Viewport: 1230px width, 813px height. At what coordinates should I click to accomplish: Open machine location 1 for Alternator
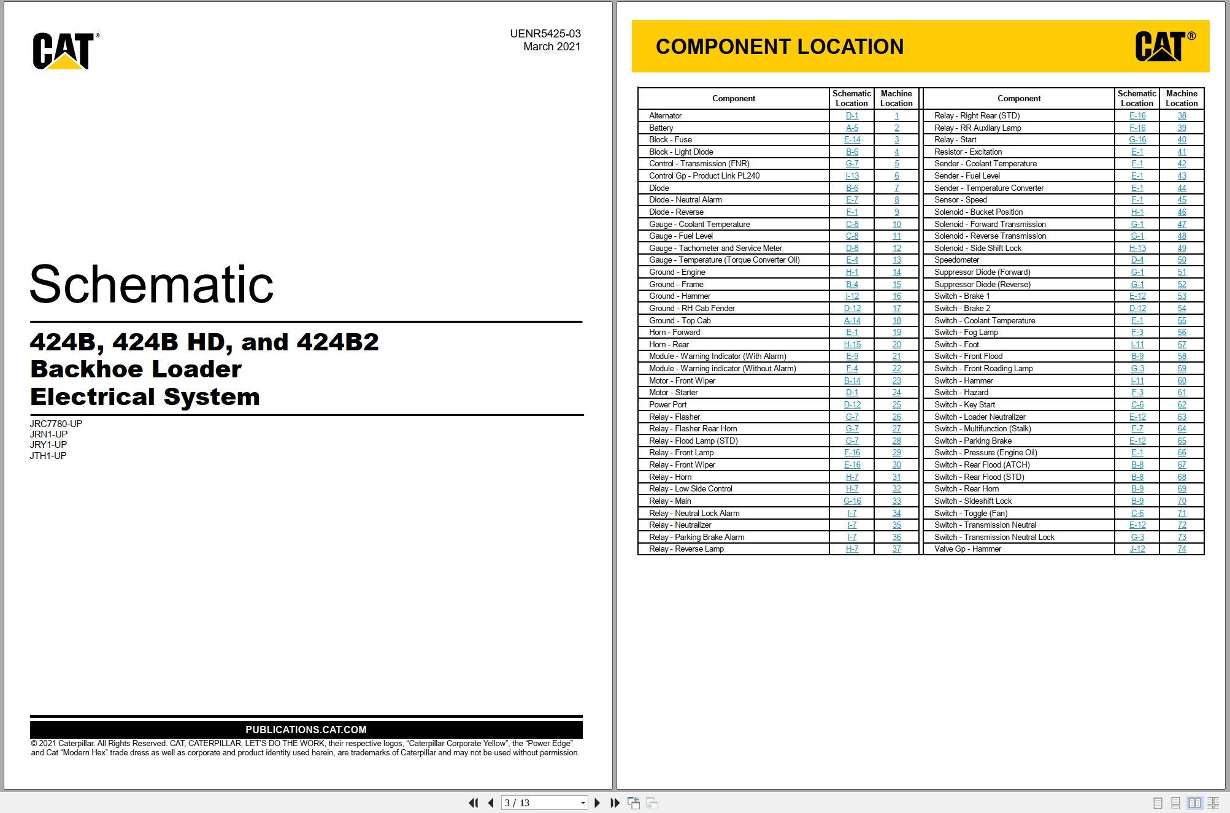(896, 115)
